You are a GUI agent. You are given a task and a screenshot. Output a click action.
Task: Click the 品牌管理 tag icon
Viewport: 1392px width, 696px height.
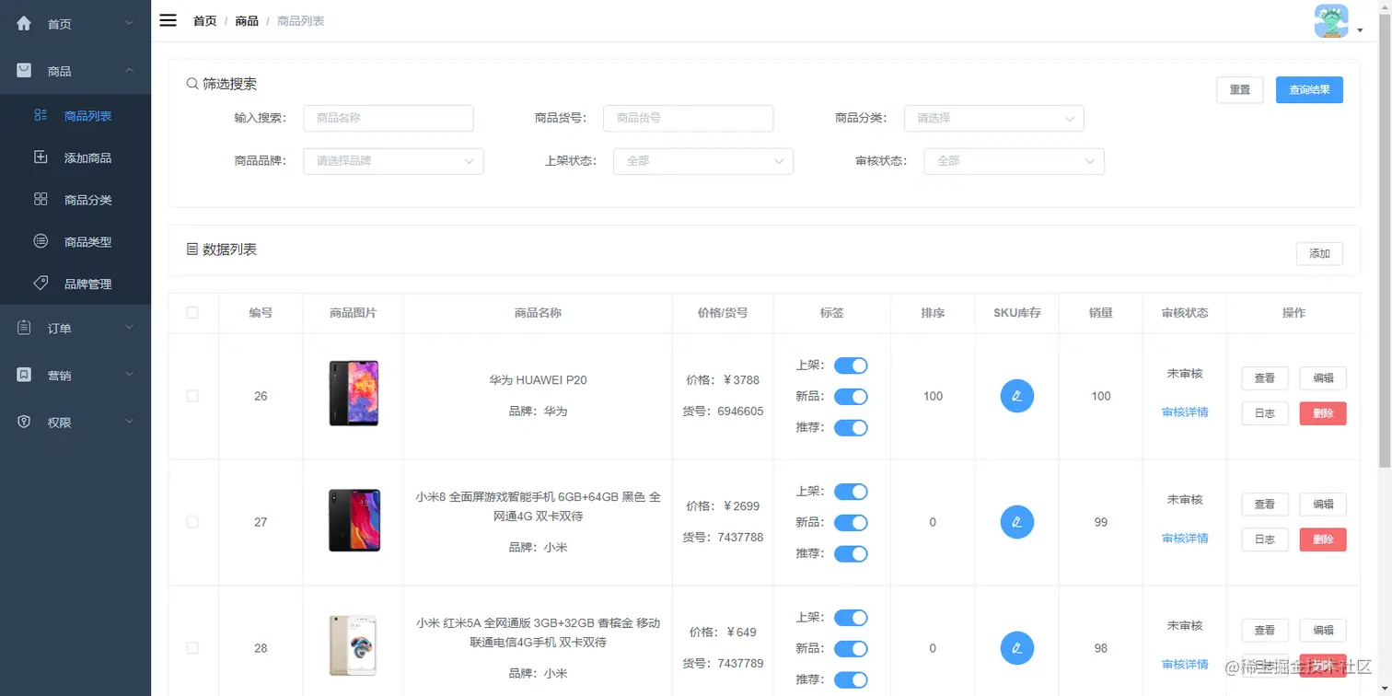(41, 283)
